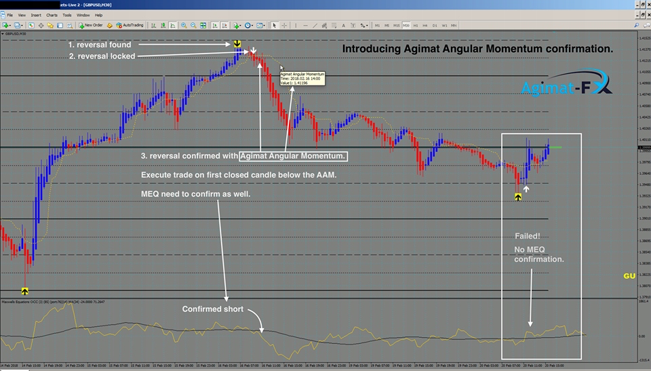Switch chart to H1 timeframe
651x371 pixels.
coord(415,25)
